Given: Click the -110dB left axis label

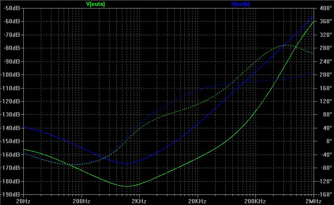Looking at the screenshot, I should click(x=10, y=88).
